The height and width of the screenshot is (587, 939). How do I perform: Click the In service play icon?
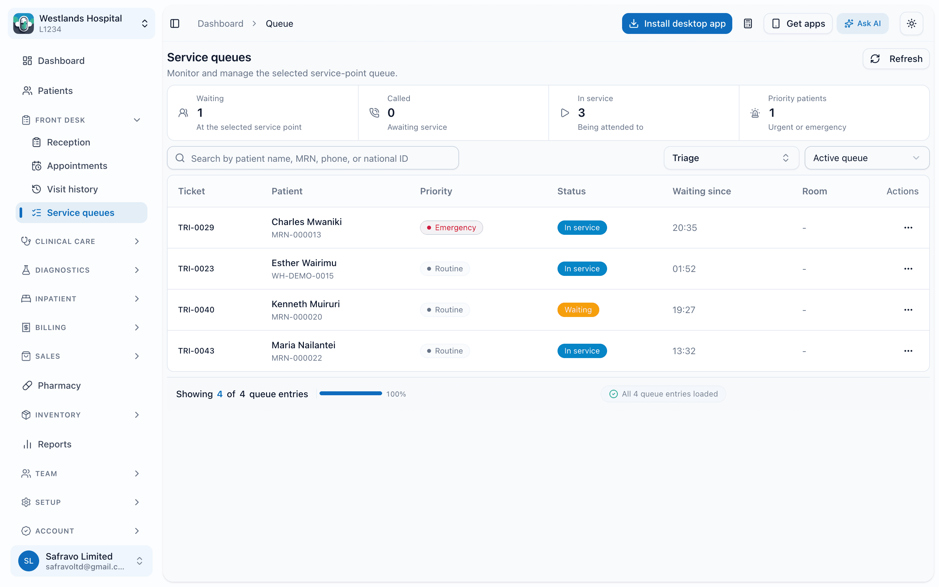pos(565,113)
